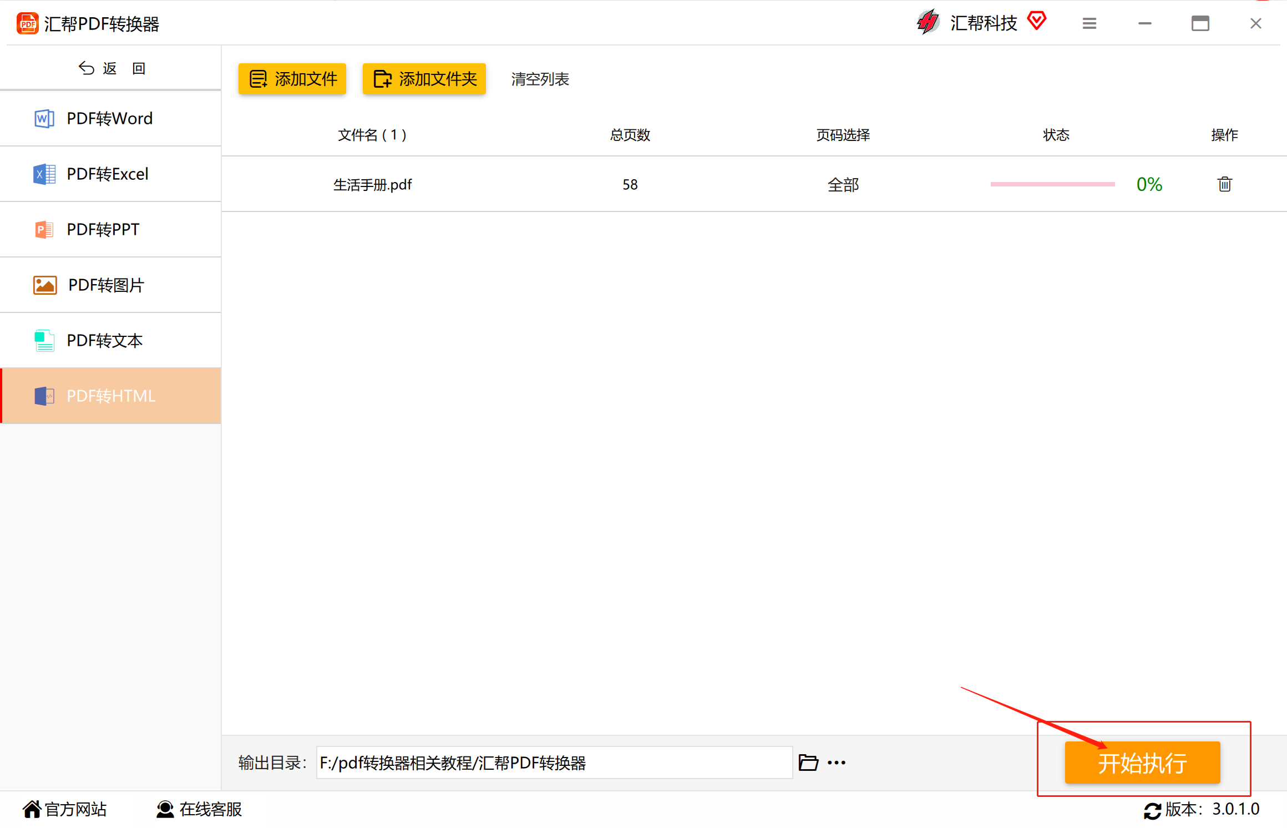Click the red VIP diamond icon
This screenshot has height=828, width=1287.
(1036, 21)
